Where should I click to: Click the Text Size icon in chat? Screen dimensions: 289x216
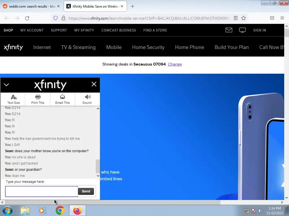tap(14, 97)
